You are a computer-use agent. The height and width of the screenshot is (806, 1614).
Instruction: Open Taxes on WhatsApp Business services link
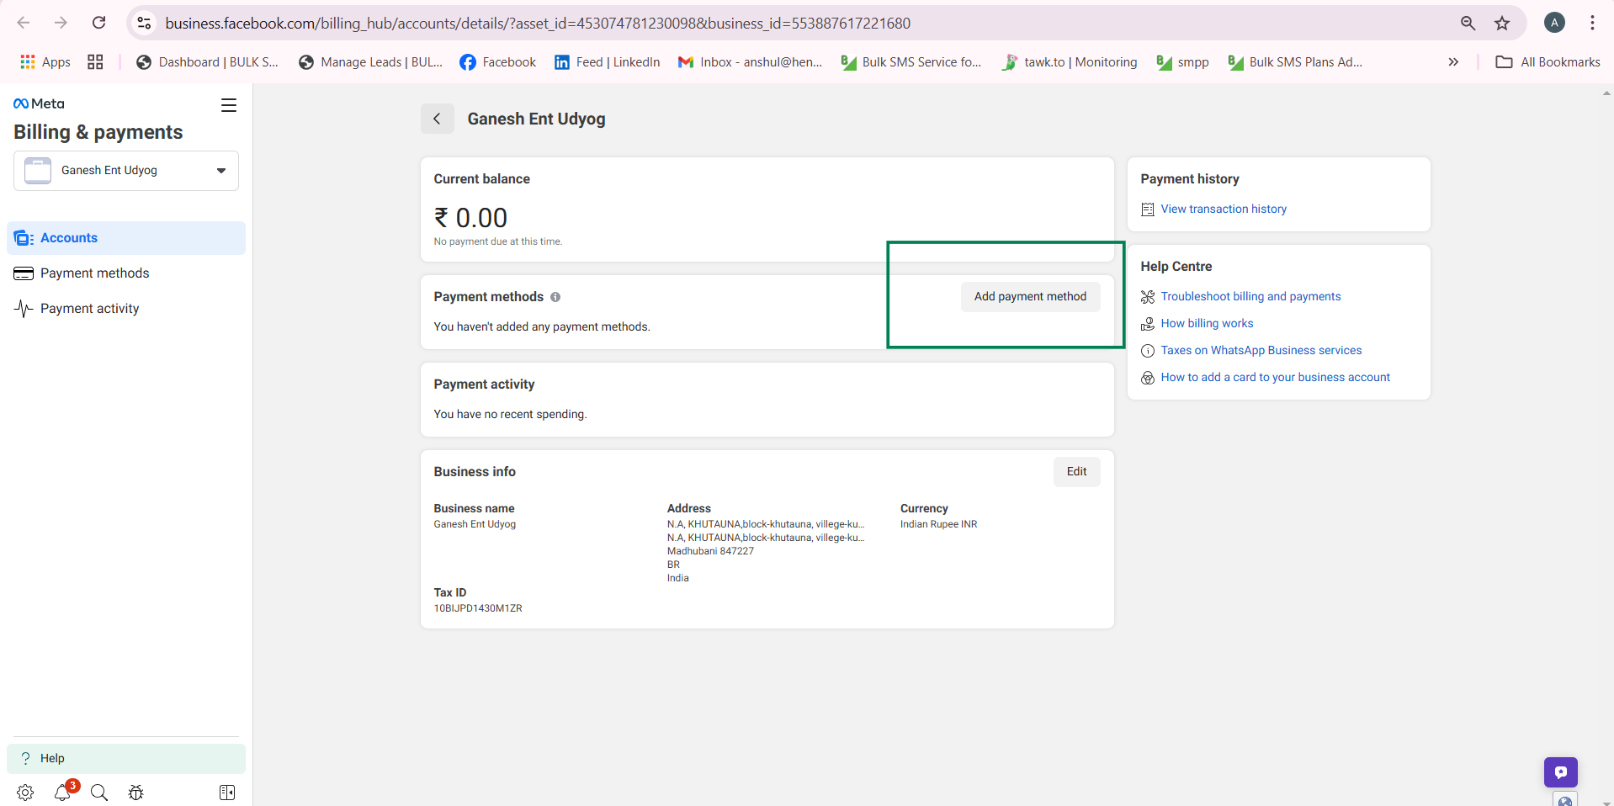[1261, 350]
